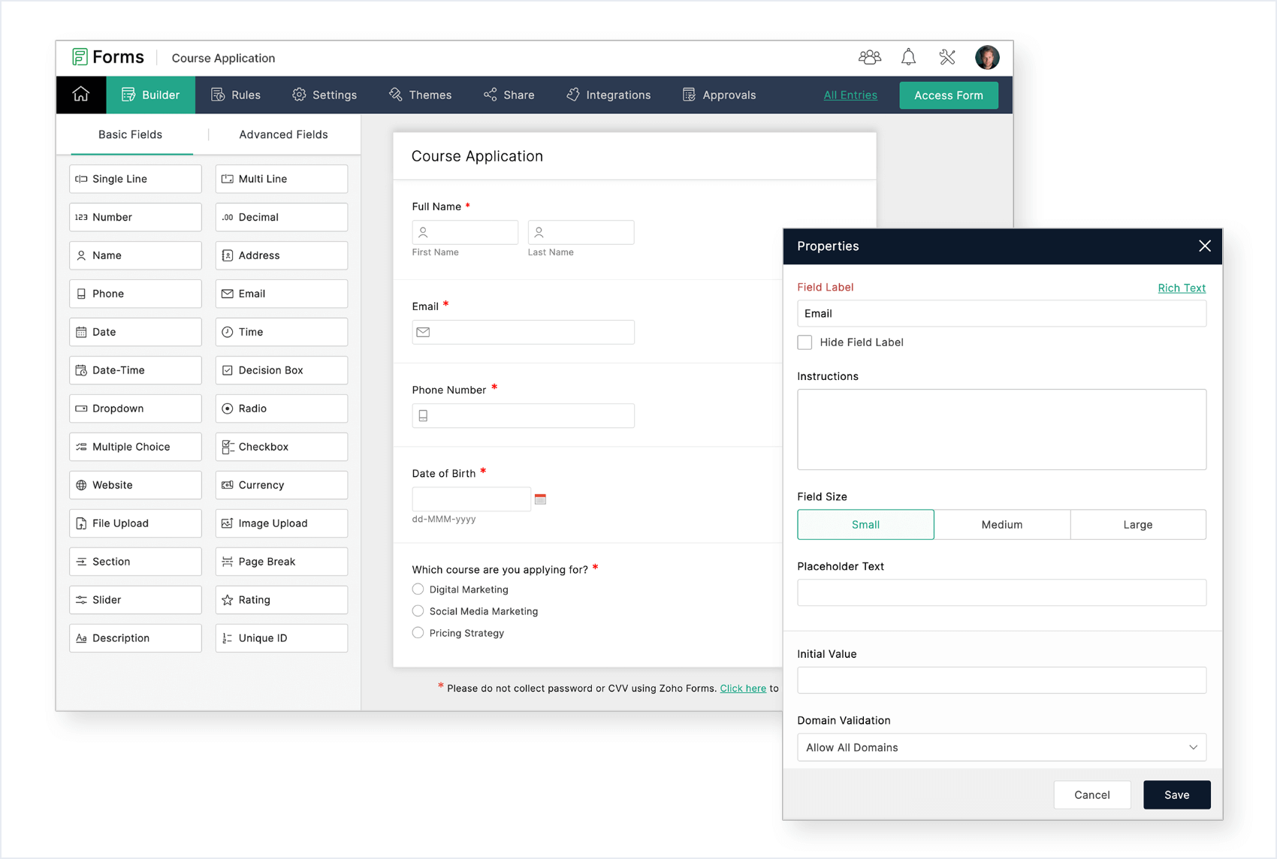Switch to the Advanced Fields tab
This screenshot has height=859, width=1277.
tap(283, 134)
